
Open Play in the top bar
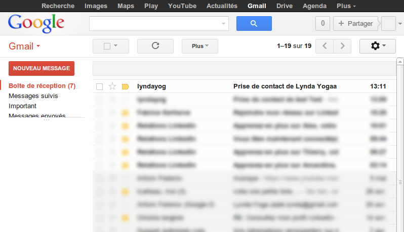[151, 6]
